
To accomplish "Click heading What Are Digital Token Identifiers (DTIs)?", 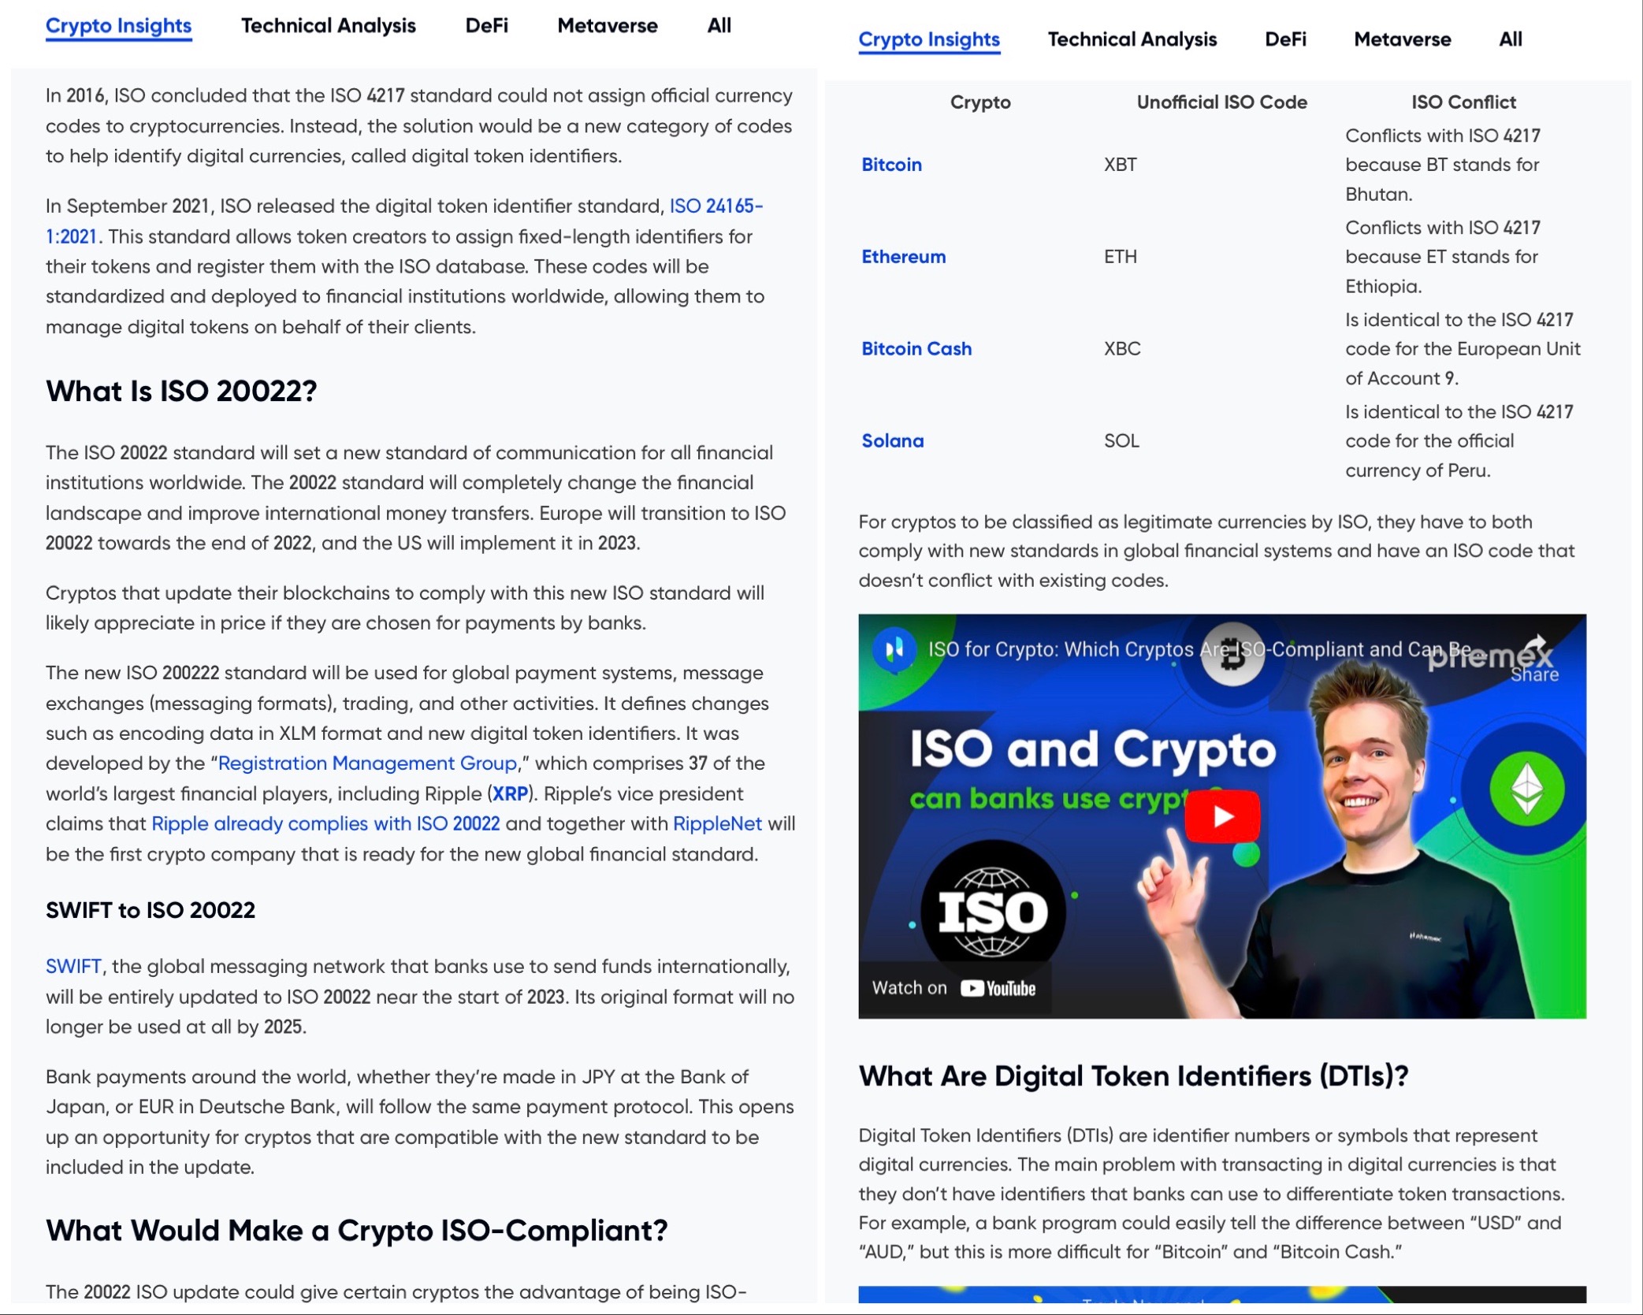I will [1133, 1076].
